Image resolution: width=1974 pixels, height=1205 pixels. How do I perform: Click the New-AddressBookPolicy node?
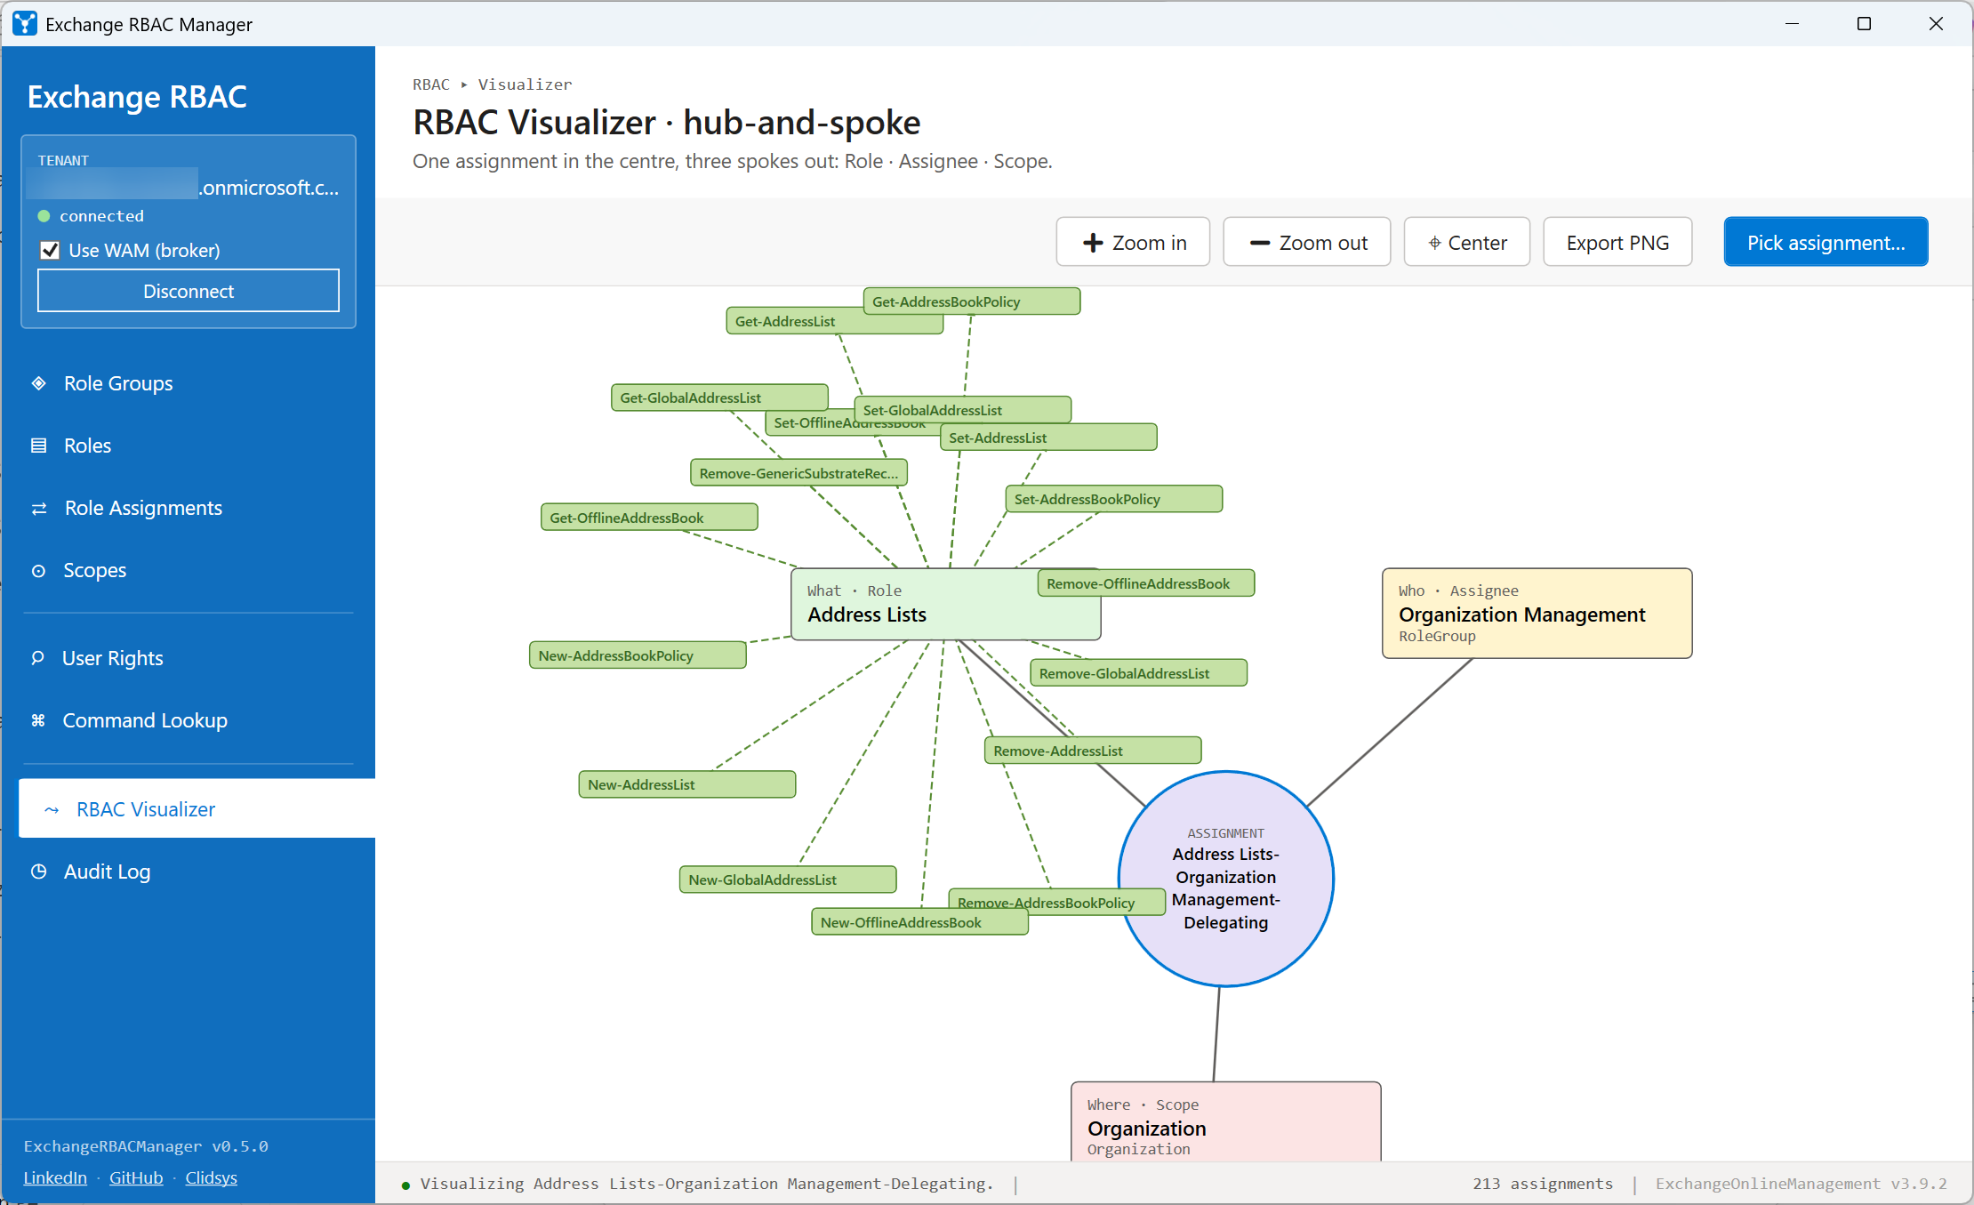tap(638, 655)
